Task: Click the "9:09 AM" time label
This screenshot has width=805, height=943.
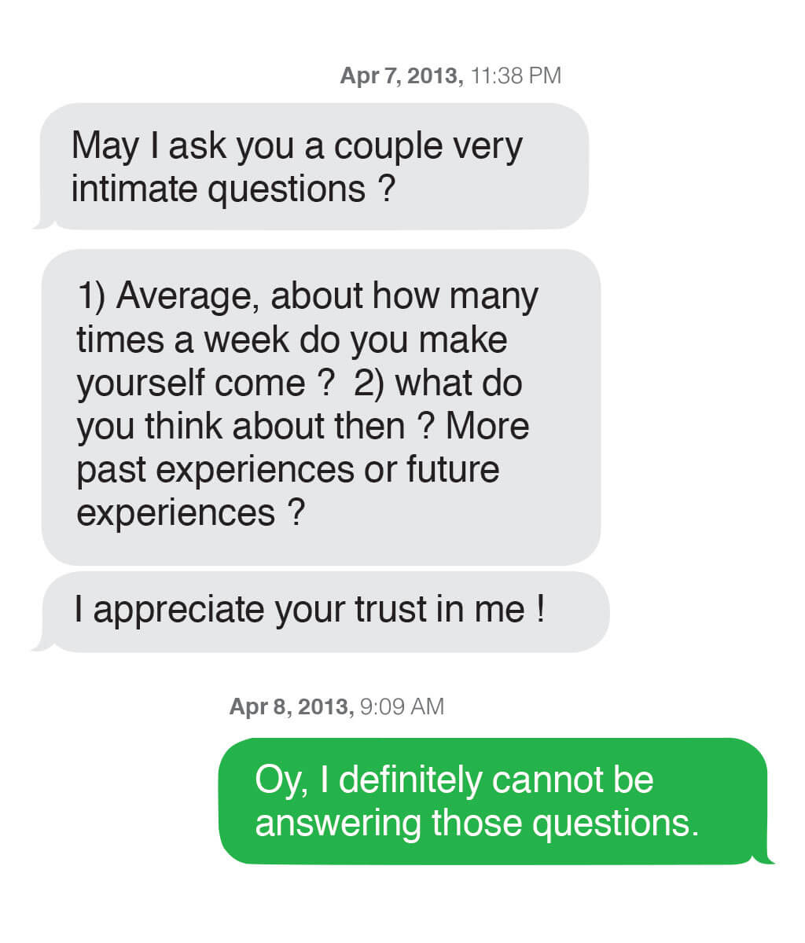Action: click(402, 706)
